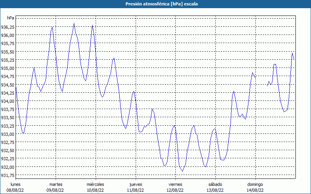Viewport: 311px width, 194px height.
Task: Select the 935,50 y-axis value
Action: pos(7,52)
